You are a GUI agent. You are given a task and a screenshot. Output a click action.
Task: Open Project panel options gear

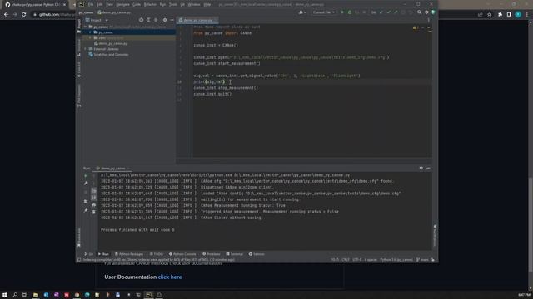click(165, 20)
